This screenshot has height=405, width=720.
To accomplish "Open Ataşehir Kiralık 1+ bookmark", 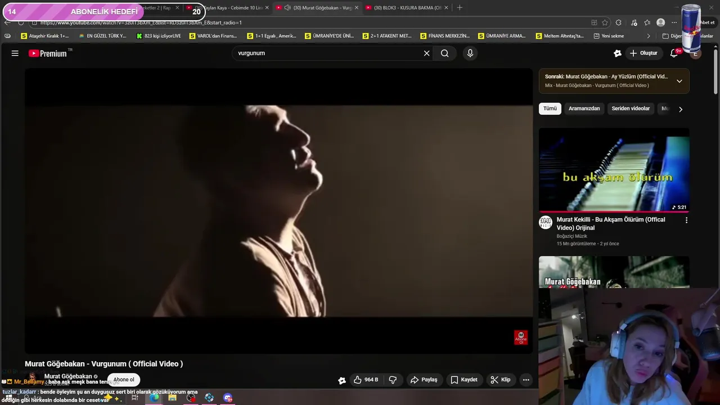I will pos(44,36).
